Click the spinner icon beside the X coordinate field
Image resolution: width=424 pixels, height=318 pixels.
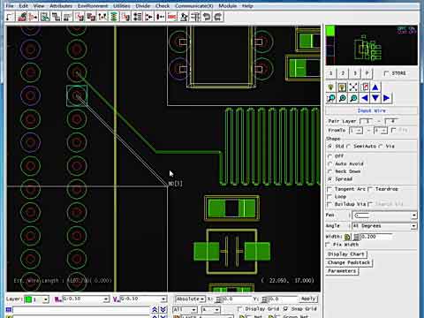pos(218,299)
